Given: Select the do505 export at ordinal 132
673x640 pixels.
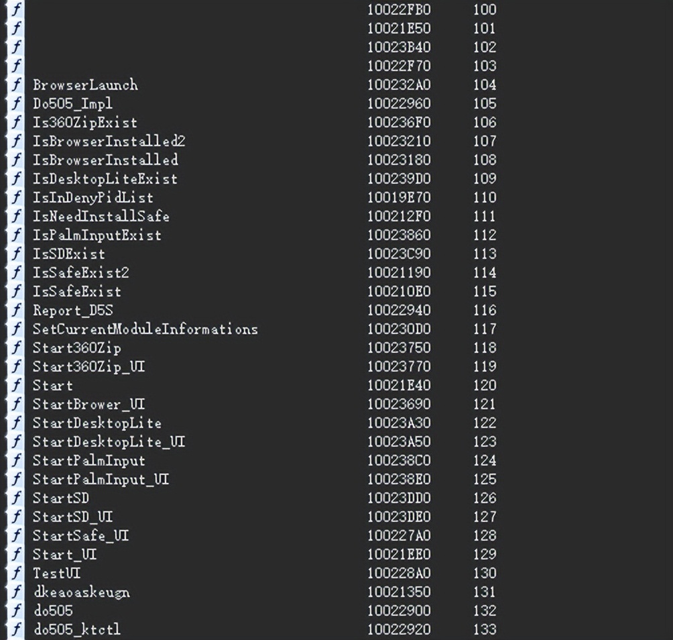Looking at the screenshot, I should (53, 610).
